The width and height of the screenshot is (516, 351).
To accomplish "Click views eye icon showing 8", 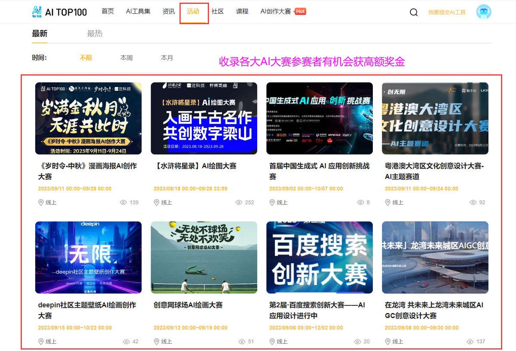I will (x=361, y=202).
